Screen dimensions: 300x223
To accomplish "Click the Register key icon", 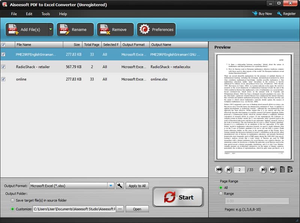I will tap(279, 14).
